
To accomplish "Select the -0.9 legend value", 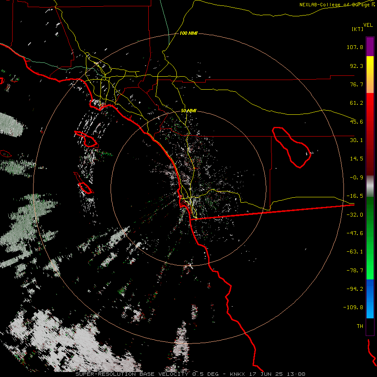I will pyautogui.click(x=356, y=178).
